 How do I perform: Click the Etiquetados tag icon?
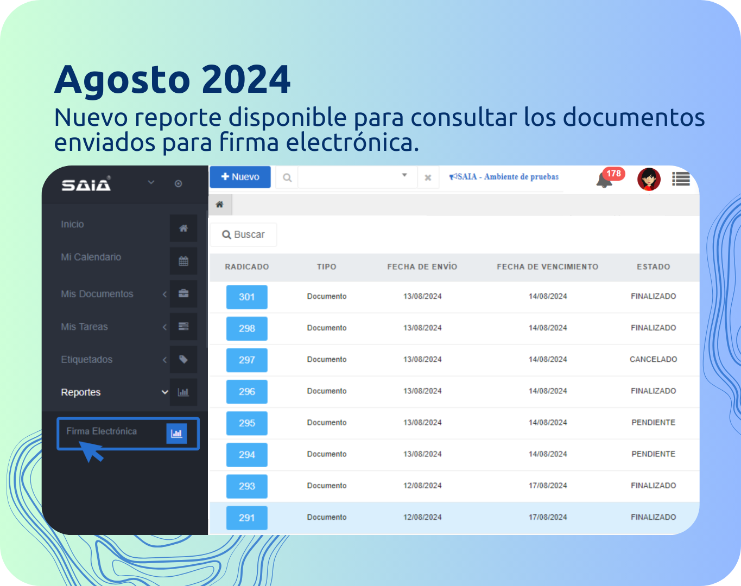point(183,359)
